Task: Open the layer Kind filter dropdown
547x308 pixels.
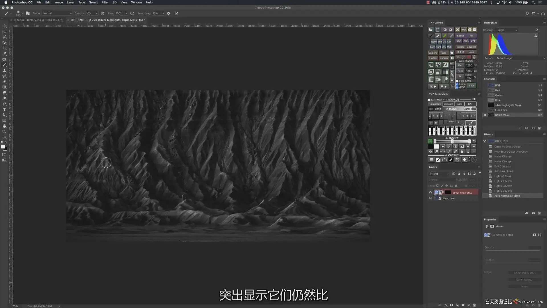Action: [439, 174]
